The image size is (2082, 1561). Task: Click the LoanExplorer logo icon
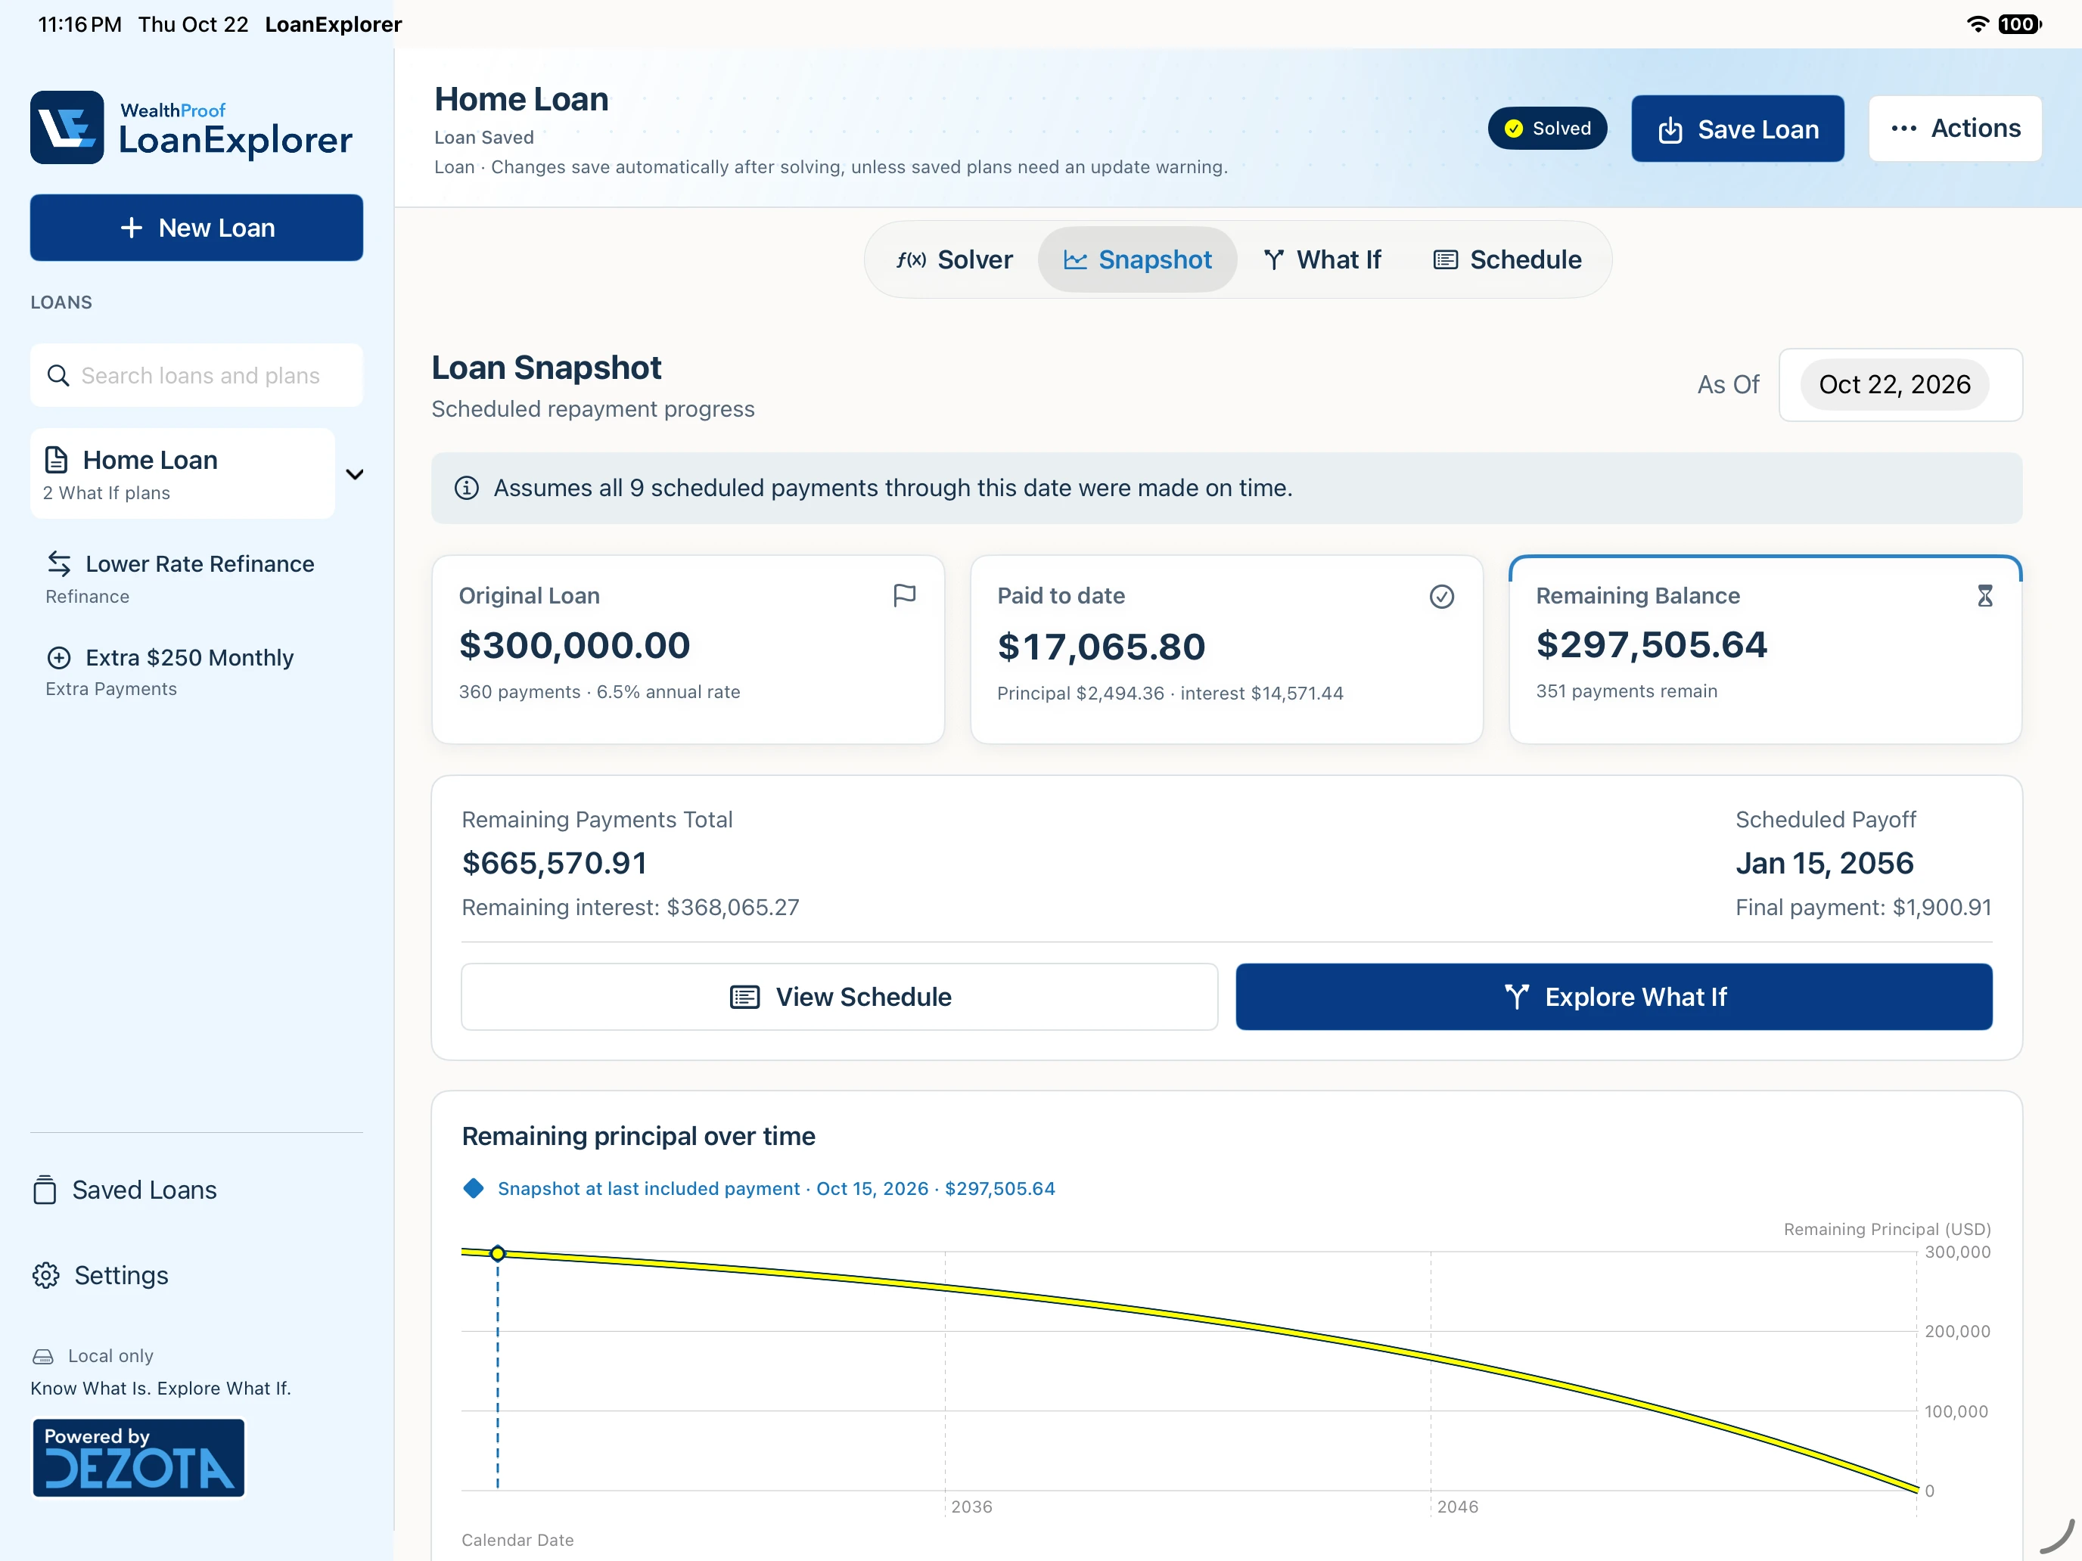(67, 127)
